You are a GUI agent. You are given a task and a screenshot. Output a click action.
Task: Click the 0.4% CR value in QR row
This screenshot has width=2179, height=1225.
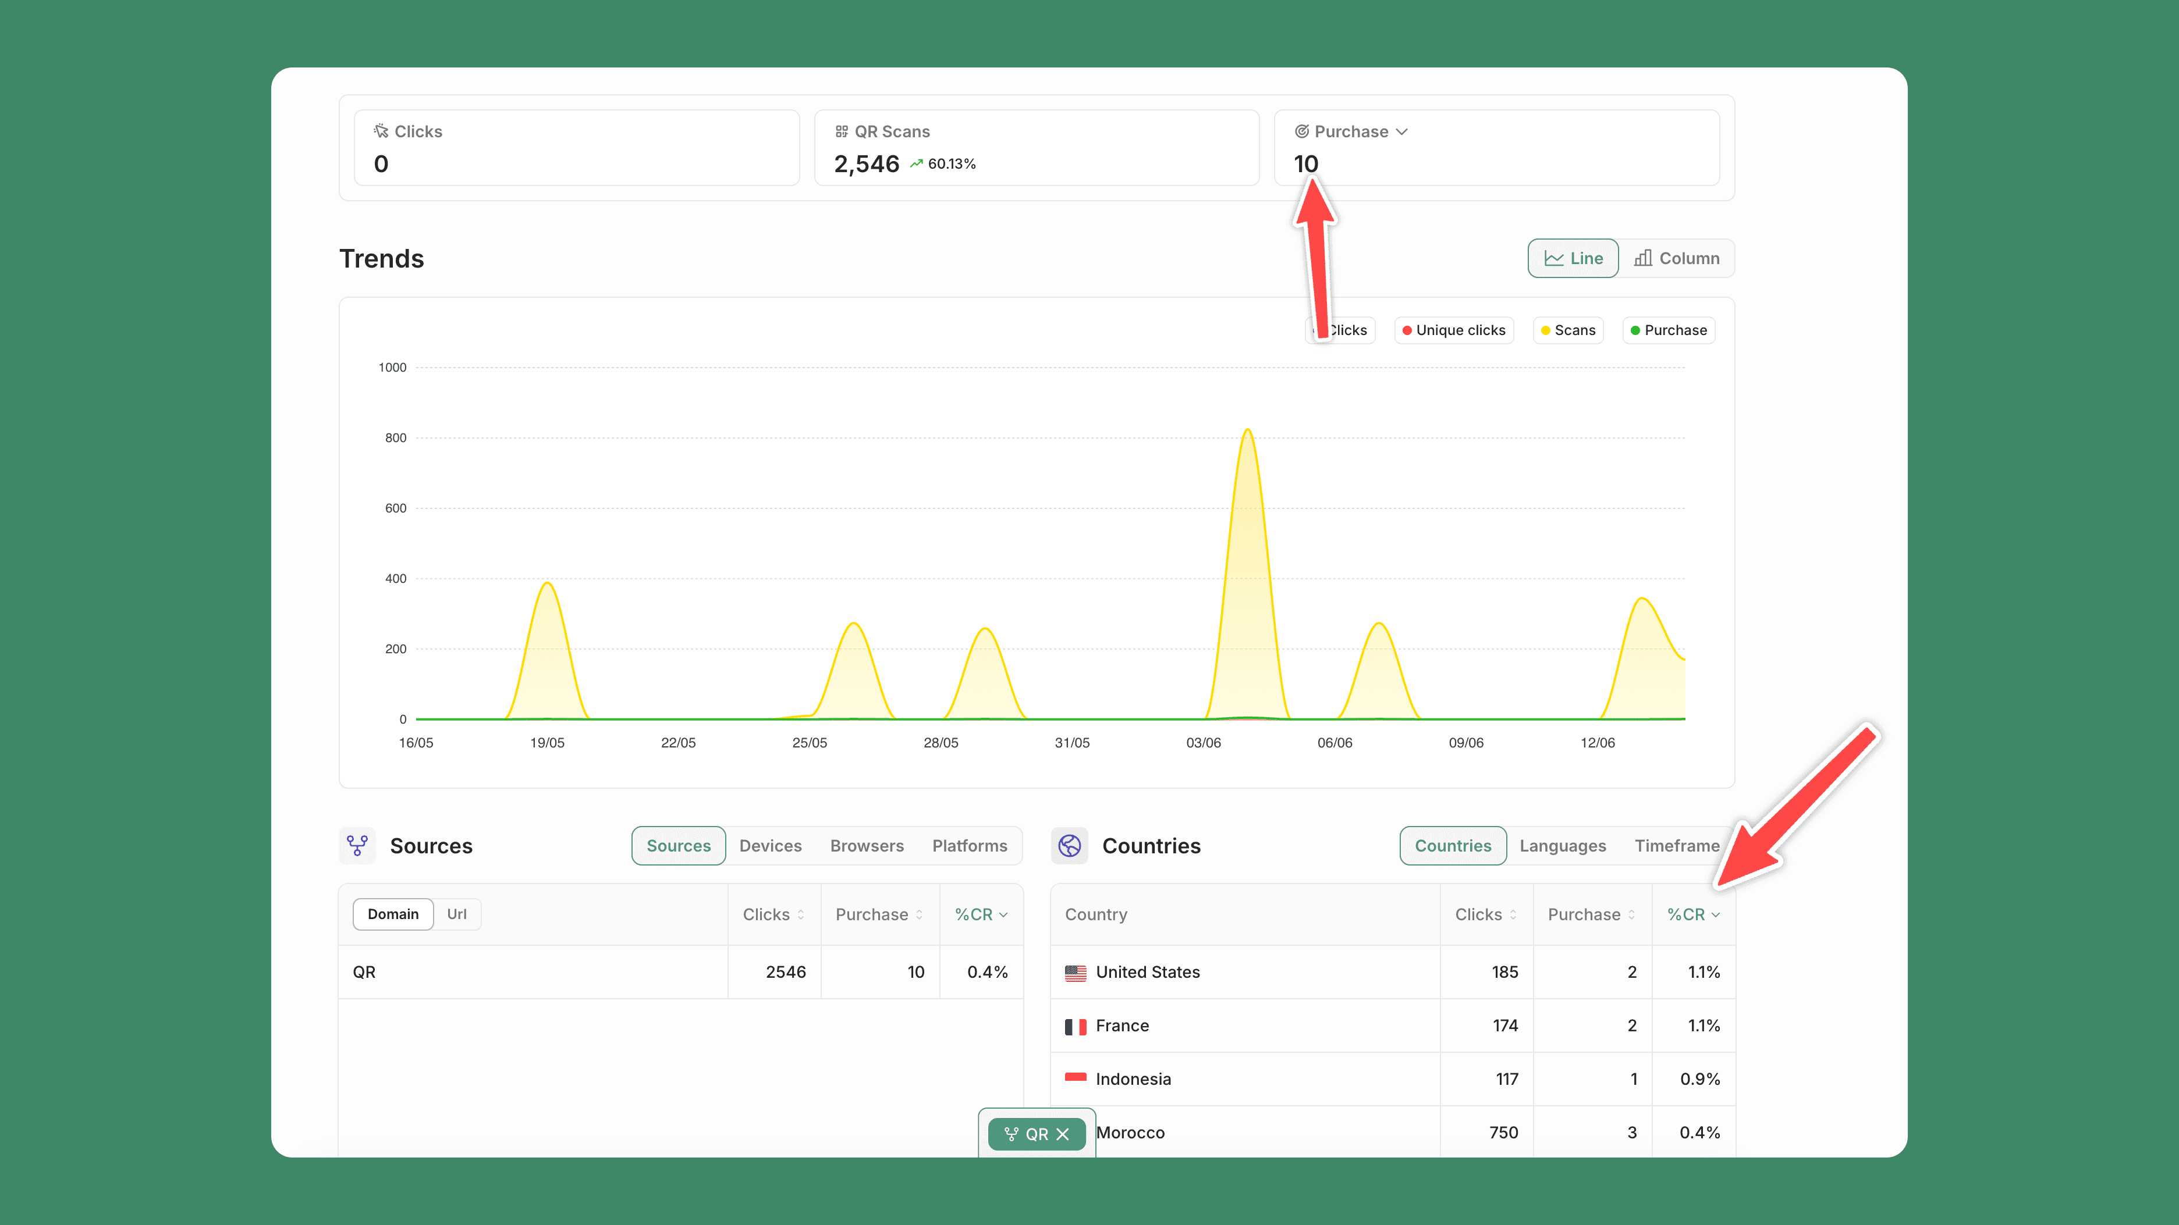pyautogui.click(x=987, y=972)
